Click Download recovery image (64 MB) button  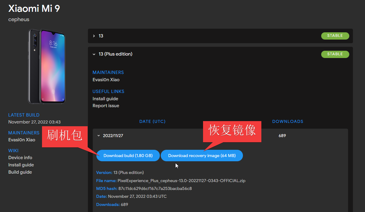202,156
